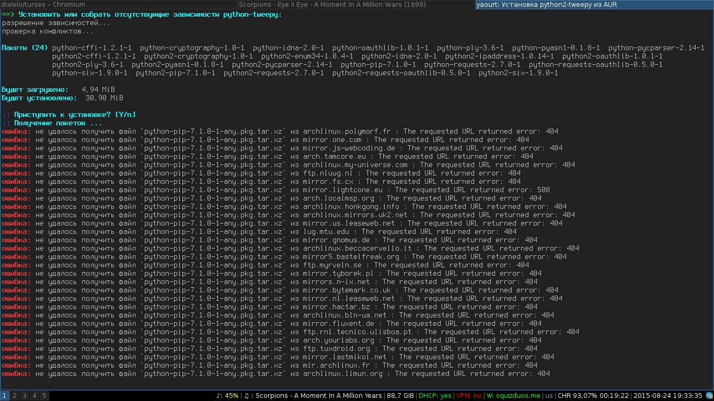Go to workspace 1
Viewport: 714px width, 401px height.
tap(5, 396)
